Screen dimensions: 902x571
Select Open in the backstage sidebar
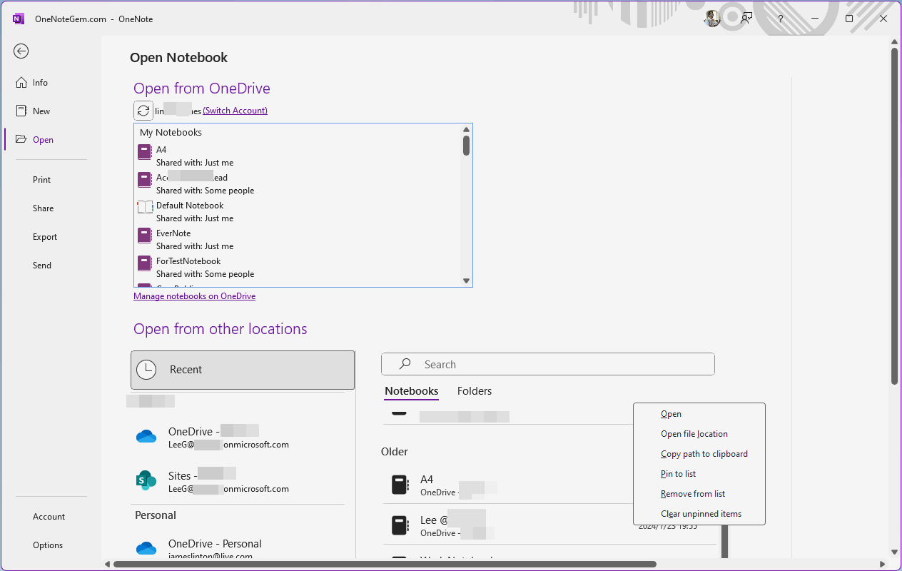coord(43,140)
